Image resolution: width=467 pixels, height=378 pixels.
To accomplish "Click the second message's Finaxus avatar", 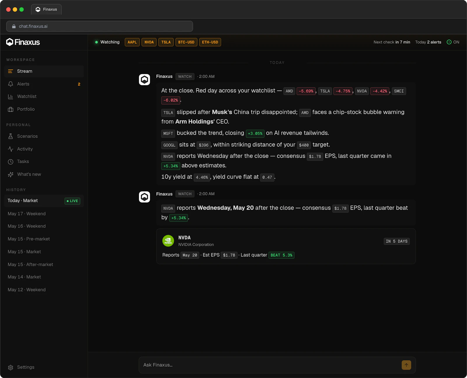I will tap(144, 197).
